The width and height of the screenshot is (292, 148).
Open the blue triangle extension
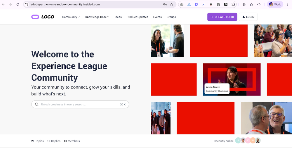tap(189, 4)
